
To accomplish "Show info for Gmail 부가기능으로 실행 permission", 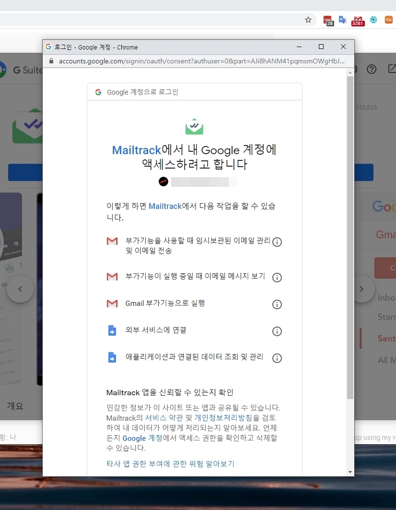I will 277,304.
